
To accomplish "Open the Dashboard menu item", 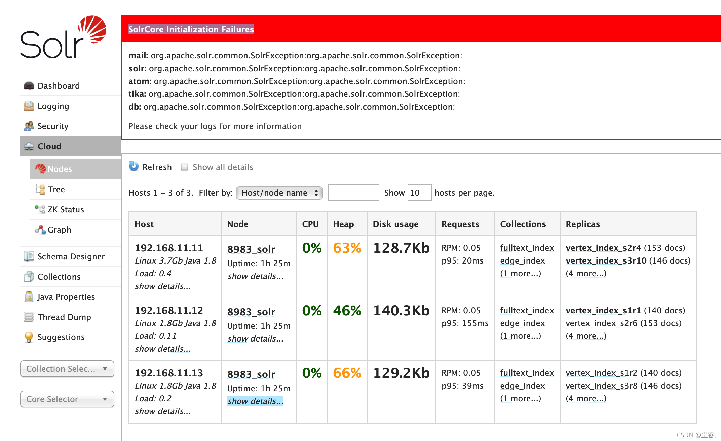I will [71, 86].
